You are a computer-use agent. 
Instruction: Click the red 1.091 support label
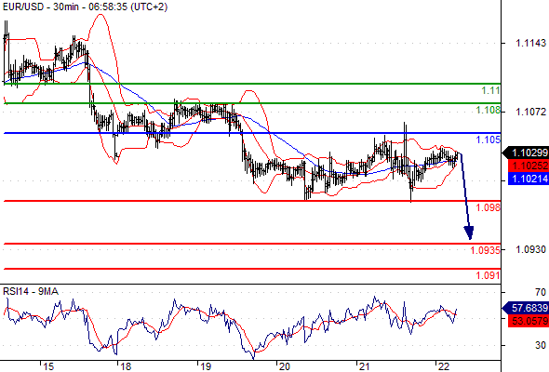pyautogui.click(x=489, y=275)
